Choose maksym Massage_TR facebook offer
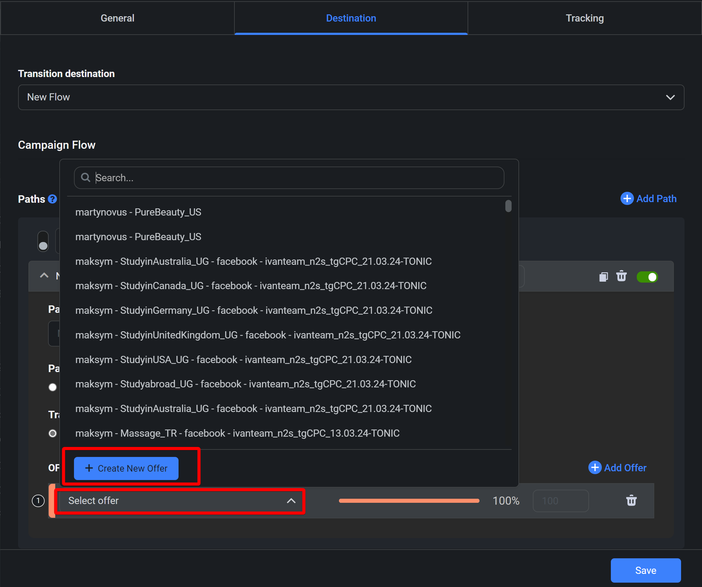The image size is (702, 587). point(237,433)
